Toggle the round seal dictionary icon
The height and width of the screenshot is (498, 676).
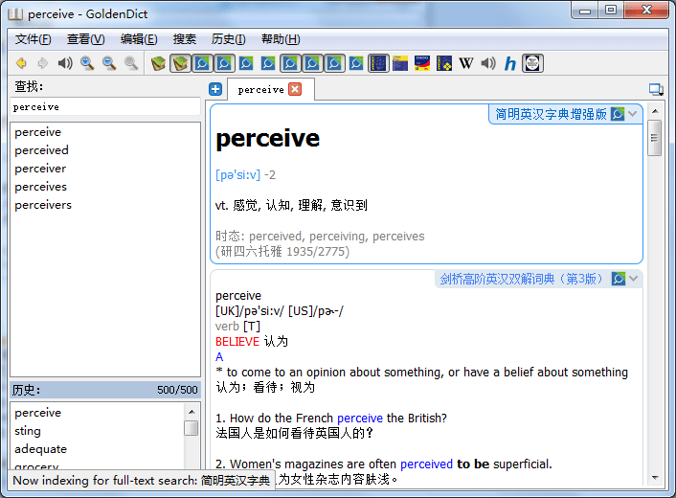[532, 63]
